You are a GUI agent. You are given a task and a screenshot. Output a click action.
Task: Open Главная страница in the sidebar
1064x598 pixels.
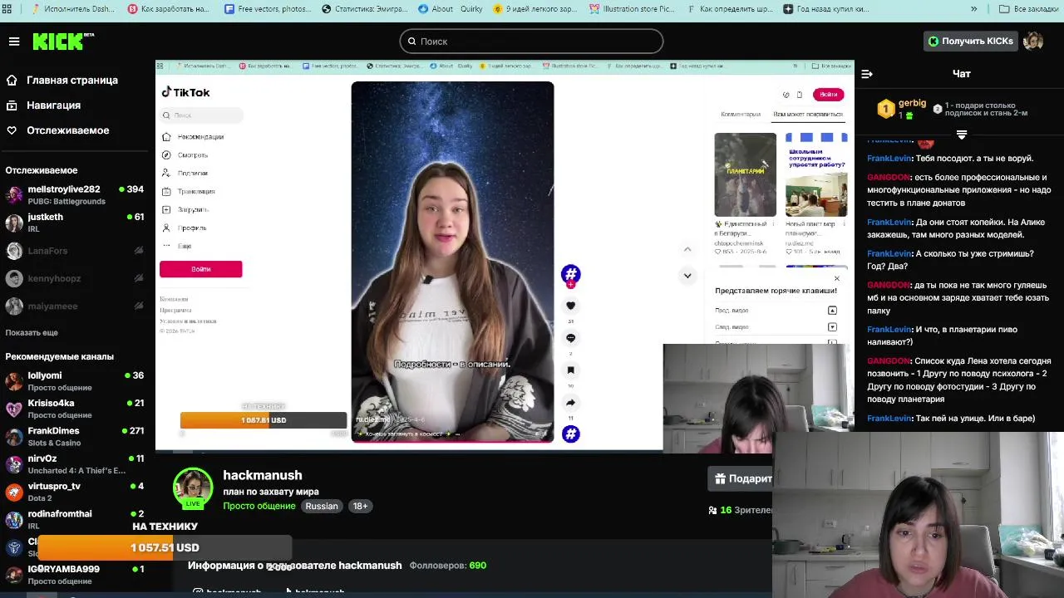coord(62,81)
